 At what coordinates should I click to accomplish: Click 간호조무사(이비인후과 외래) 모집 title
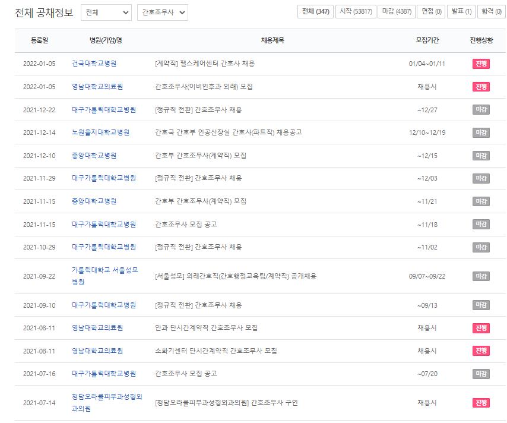coord(204,86)
